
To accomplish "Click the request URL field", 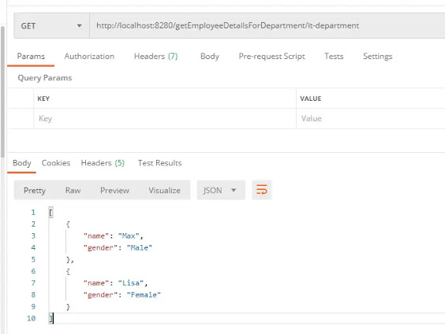I will pyautogui.click(x=267, y=26).
